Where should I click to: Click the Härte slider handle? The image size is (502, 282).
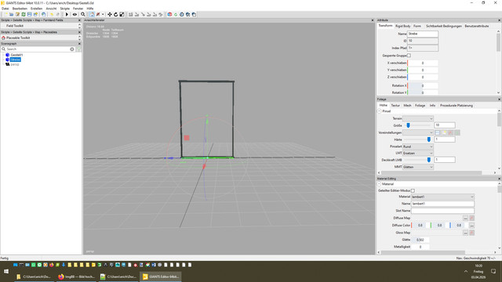tap(429, 139)
